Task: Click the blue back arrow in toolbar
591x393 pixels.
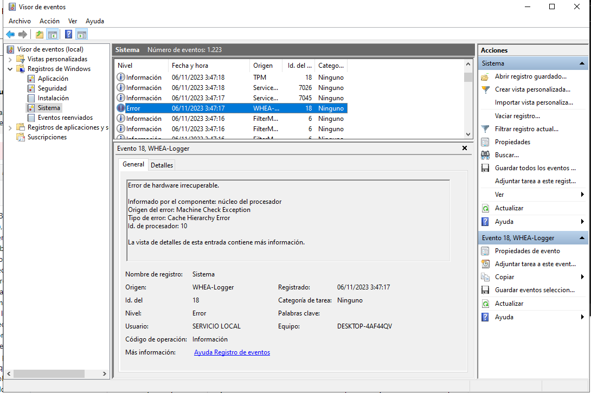Action: click(10, 35)
